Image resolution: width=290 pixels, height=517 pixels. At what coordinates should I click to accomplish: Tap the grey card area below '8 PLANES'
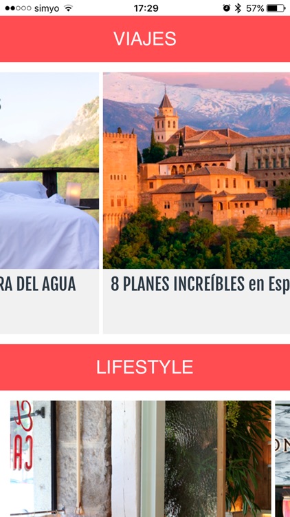tap(197, 313)
